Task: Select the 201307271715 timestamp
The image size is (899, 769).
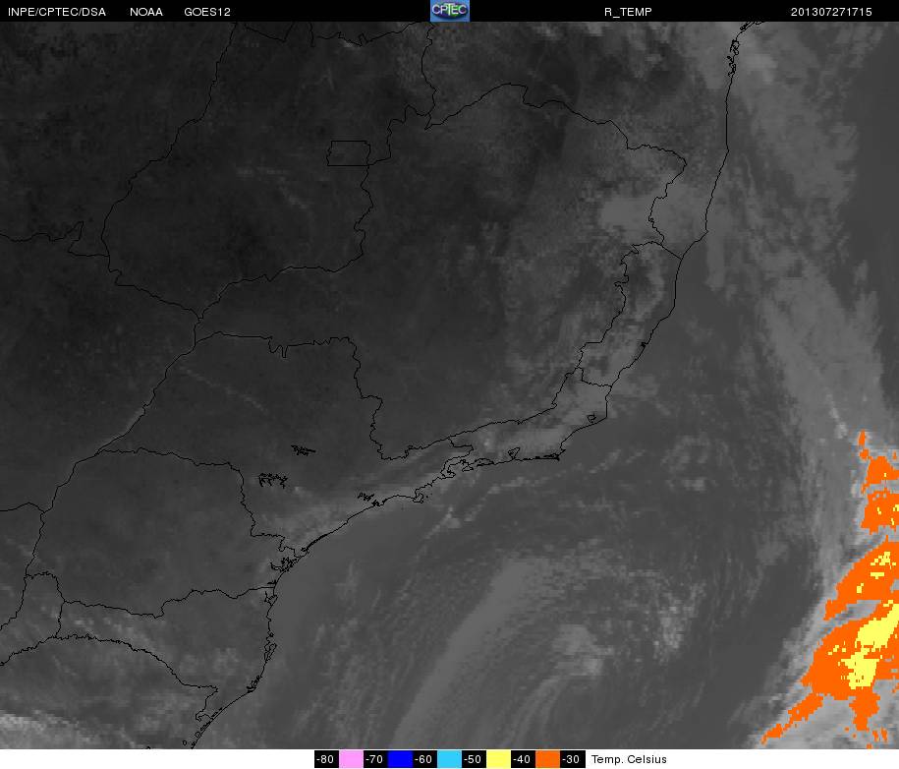Action: click(x=831, y=12)
